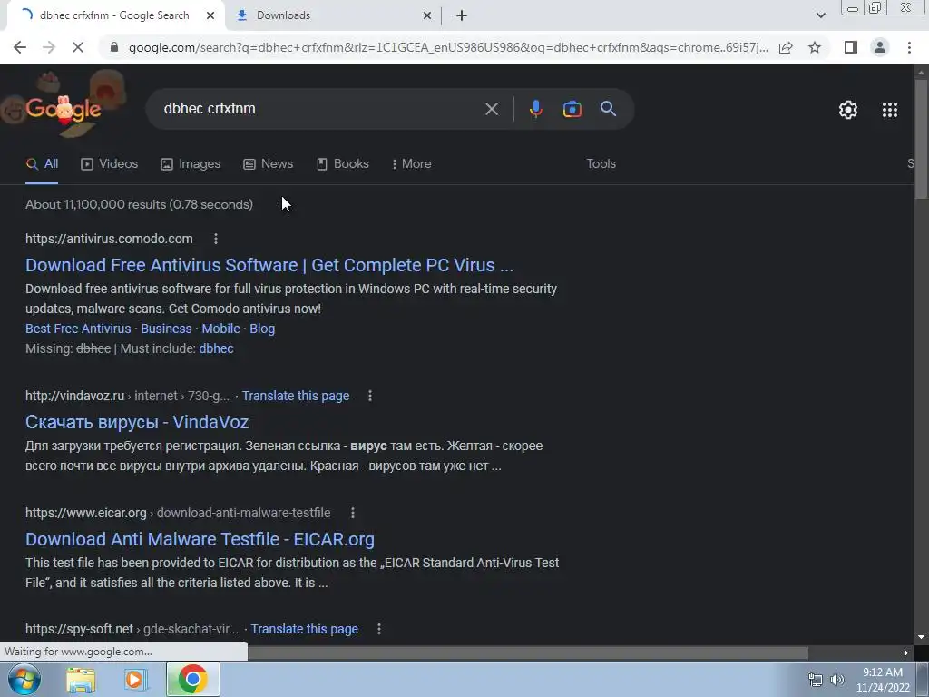
Task: Open options for antivirus.comodo.com result
Action: (x=216, y=239)
